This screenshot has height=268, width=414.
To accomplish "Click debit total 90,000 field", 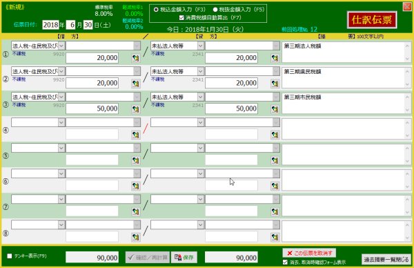I will point(92,258).
